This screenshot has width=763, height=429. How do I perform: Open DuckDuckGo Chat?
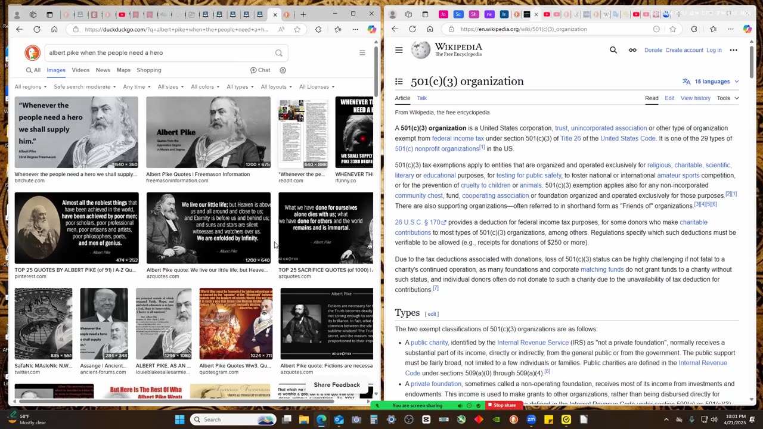(x=260, y=70)
